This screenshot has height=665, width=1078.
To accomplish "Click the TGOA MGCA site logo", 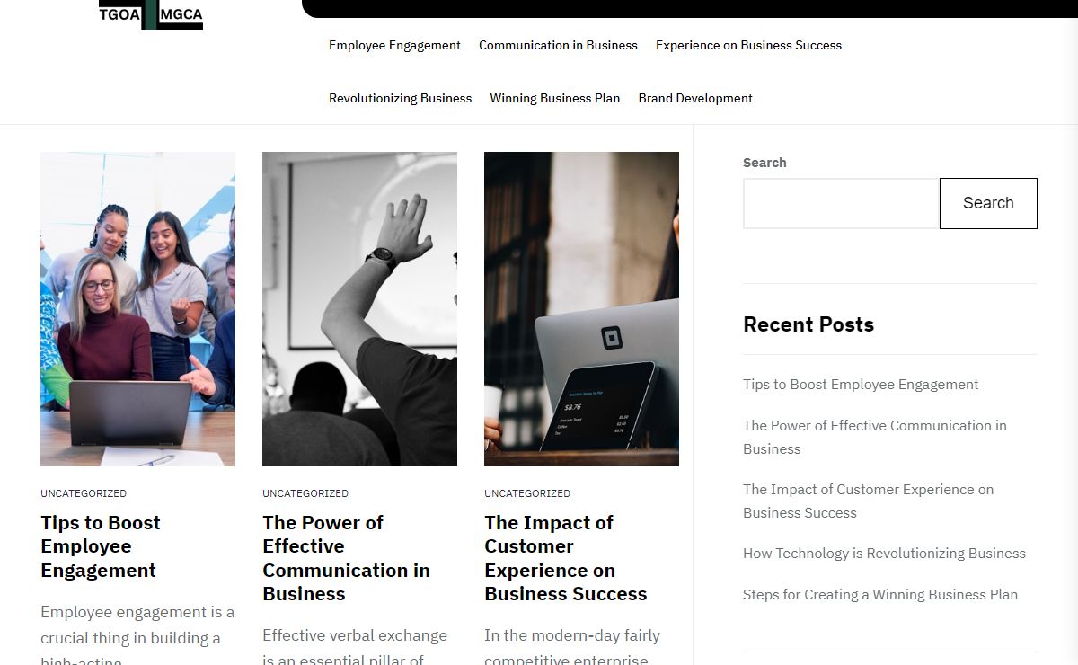I will coord(151,14).
